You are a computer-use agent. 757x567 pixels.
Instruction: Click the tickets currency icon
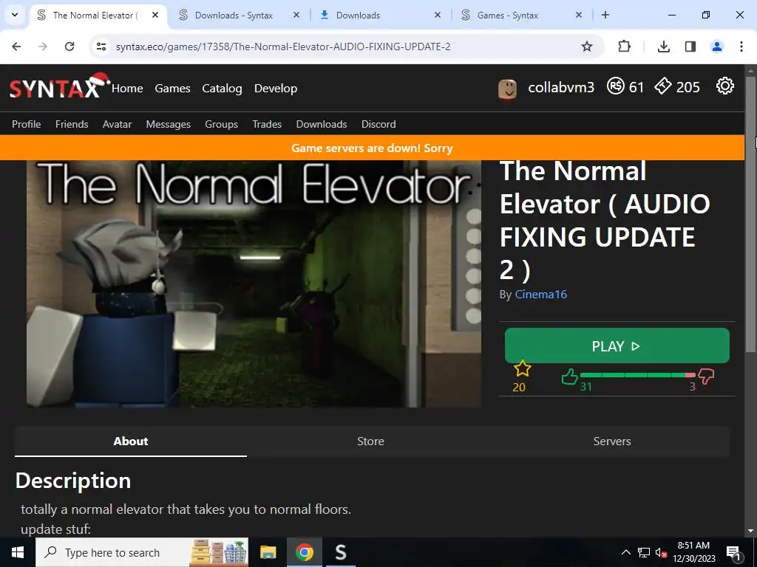(x=662, y=86)
